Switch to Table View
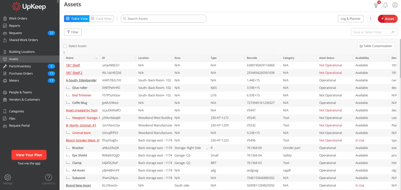The width and height of the screenshot is (401, 190). tap(77, 19)
